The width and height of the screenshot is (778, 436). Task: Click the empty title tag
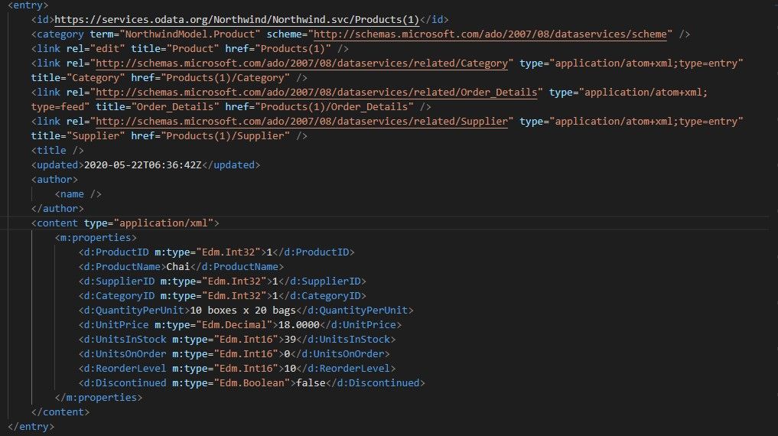pyautogui.click(x=57, y=150)
